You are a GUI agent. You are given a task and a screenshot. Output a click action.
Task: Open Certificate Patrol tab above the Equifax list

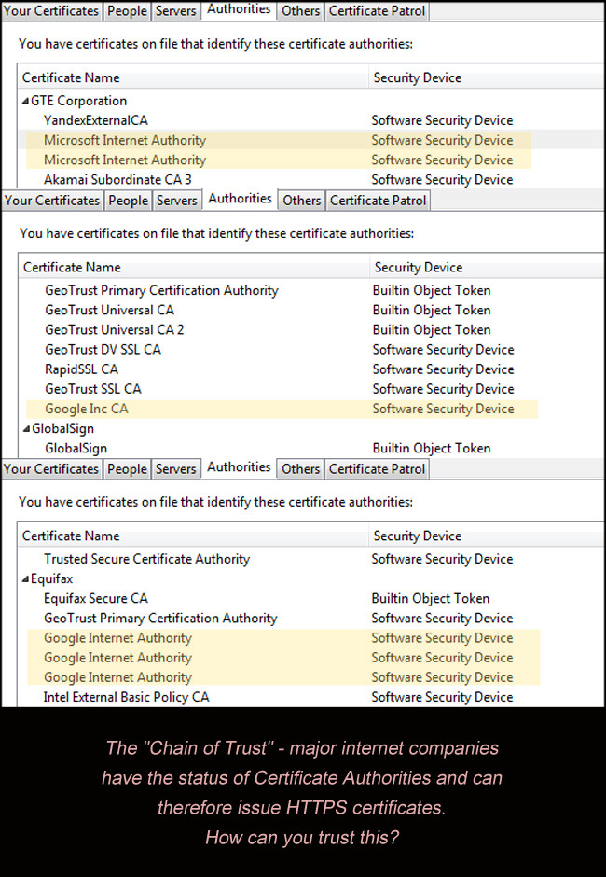point(377,468)
